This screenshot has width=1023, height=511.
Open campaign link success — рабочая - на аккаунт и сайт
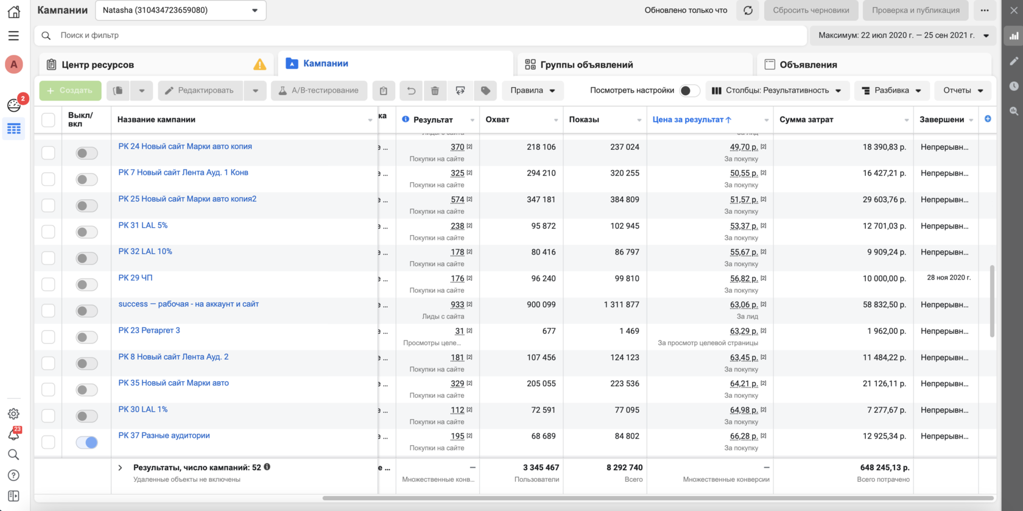pyautogui.click(x=188, y=304)
